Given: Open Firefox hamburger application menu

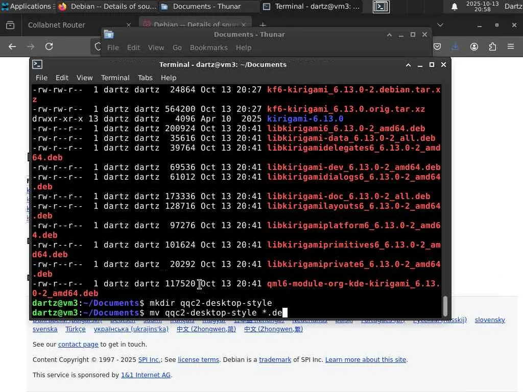Looking at the screenshot, I should click(511, 46).
